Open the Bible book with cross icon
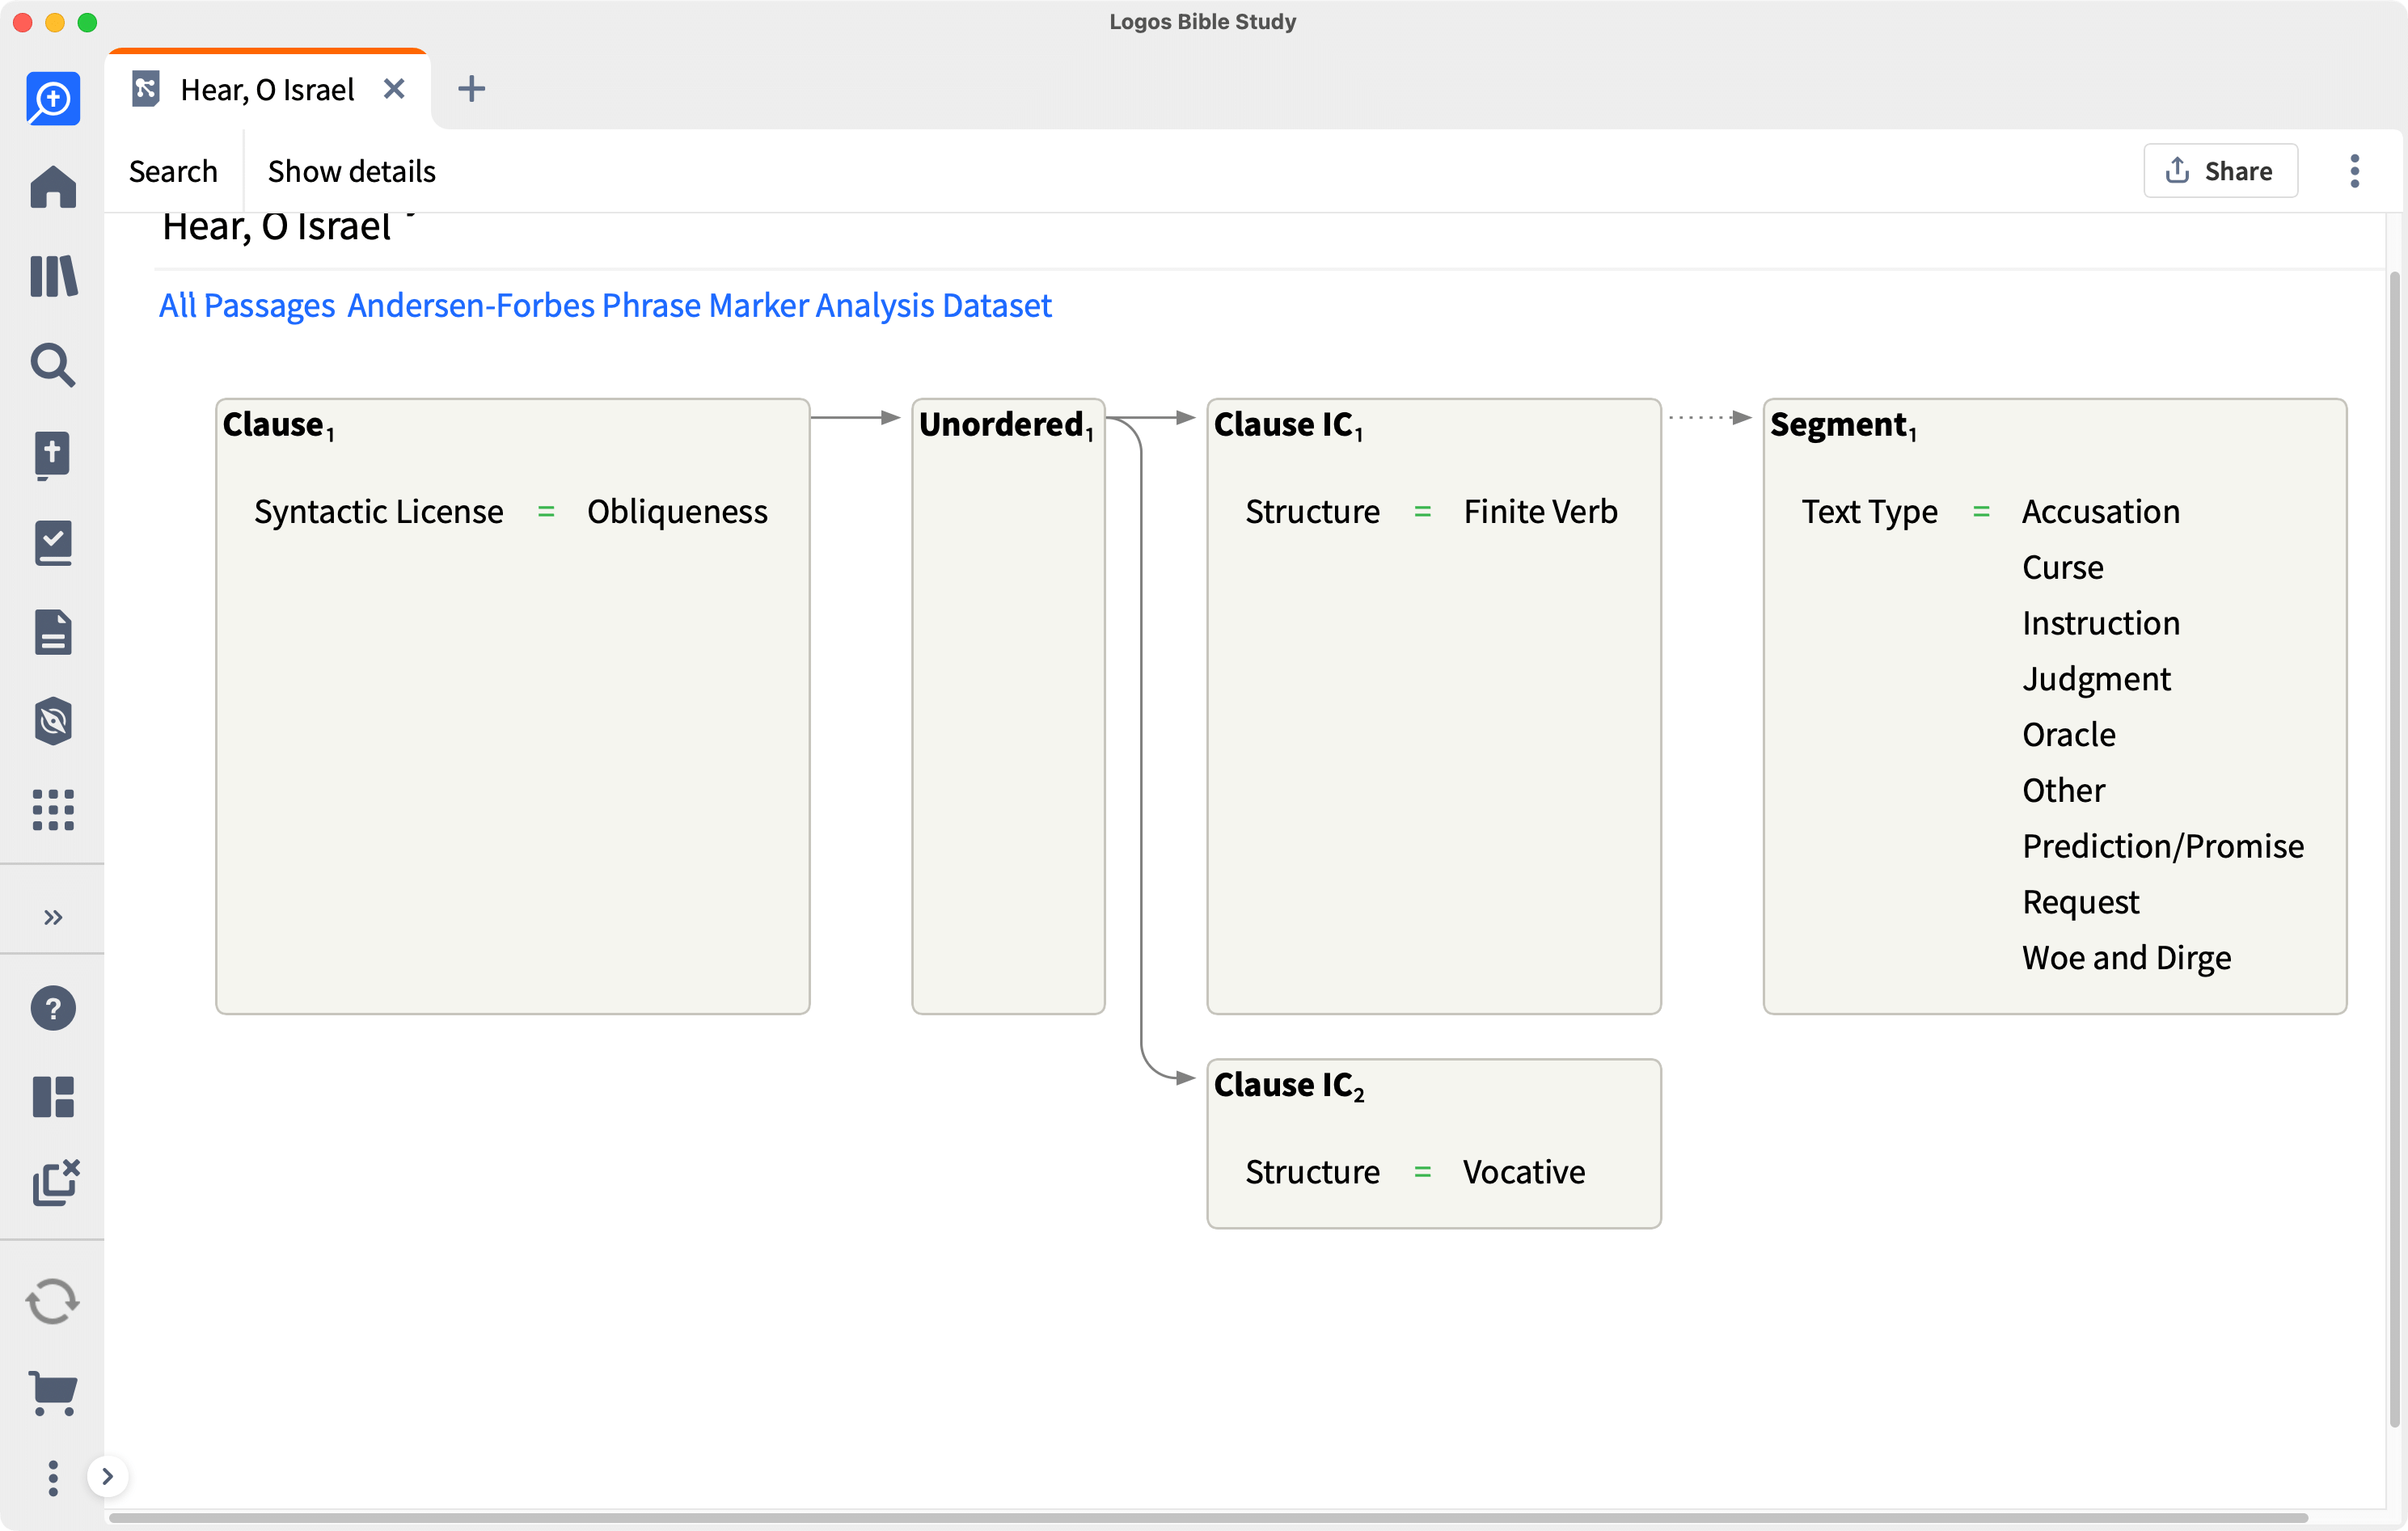The height and width of the screenshot is (1531, 2408). click(53, 455)
